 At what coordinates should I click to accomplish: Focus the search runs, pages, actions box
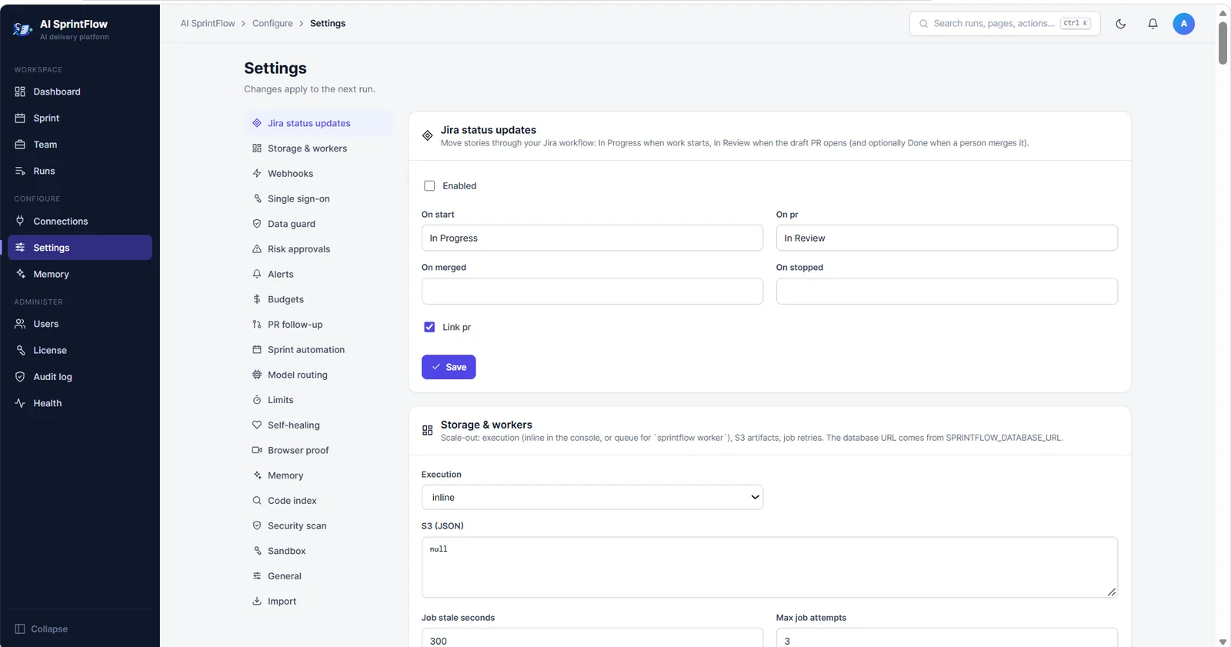(1005, 24)
